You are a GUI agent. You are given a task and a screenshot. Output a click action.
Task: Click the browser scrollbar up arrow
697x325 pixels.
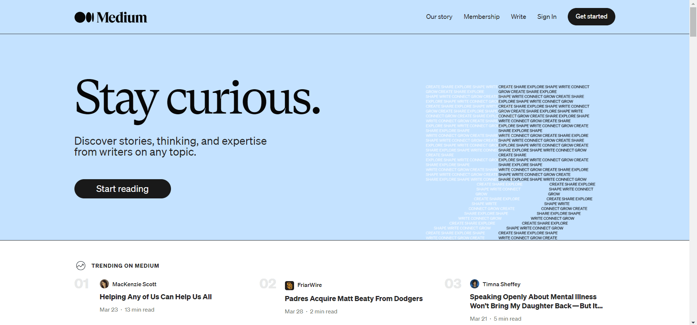693,3
